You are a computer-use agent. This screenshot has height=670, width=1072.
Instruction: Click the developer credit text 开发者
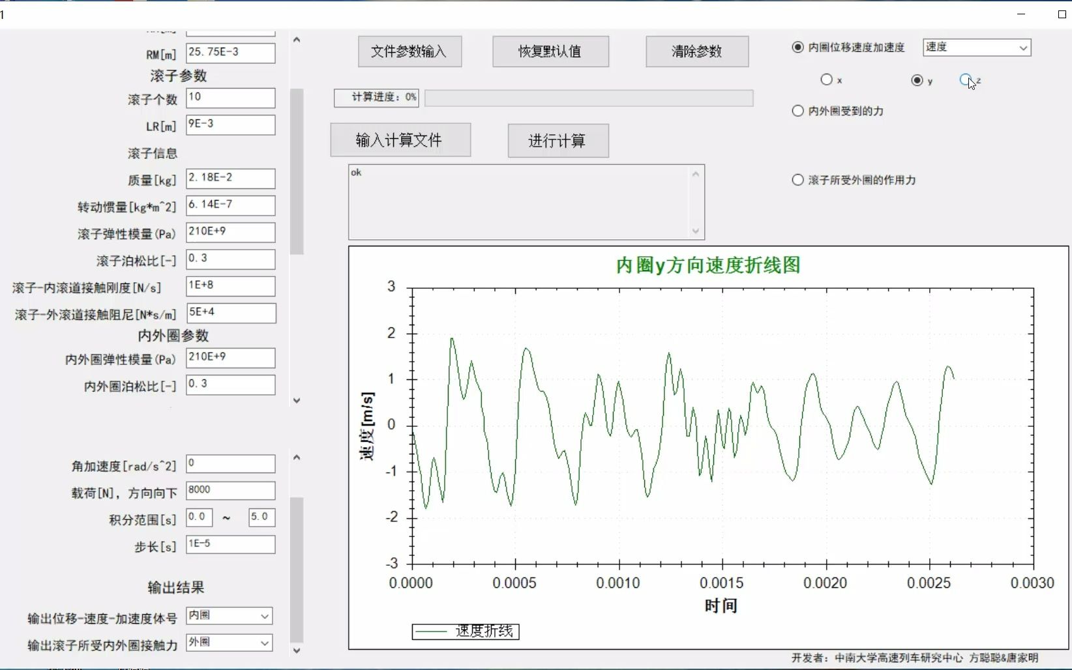tap(915, 658)
